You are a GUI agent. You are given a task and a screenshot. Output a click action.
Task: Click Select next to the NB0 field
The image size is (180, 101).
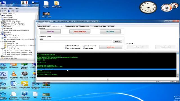118,42
